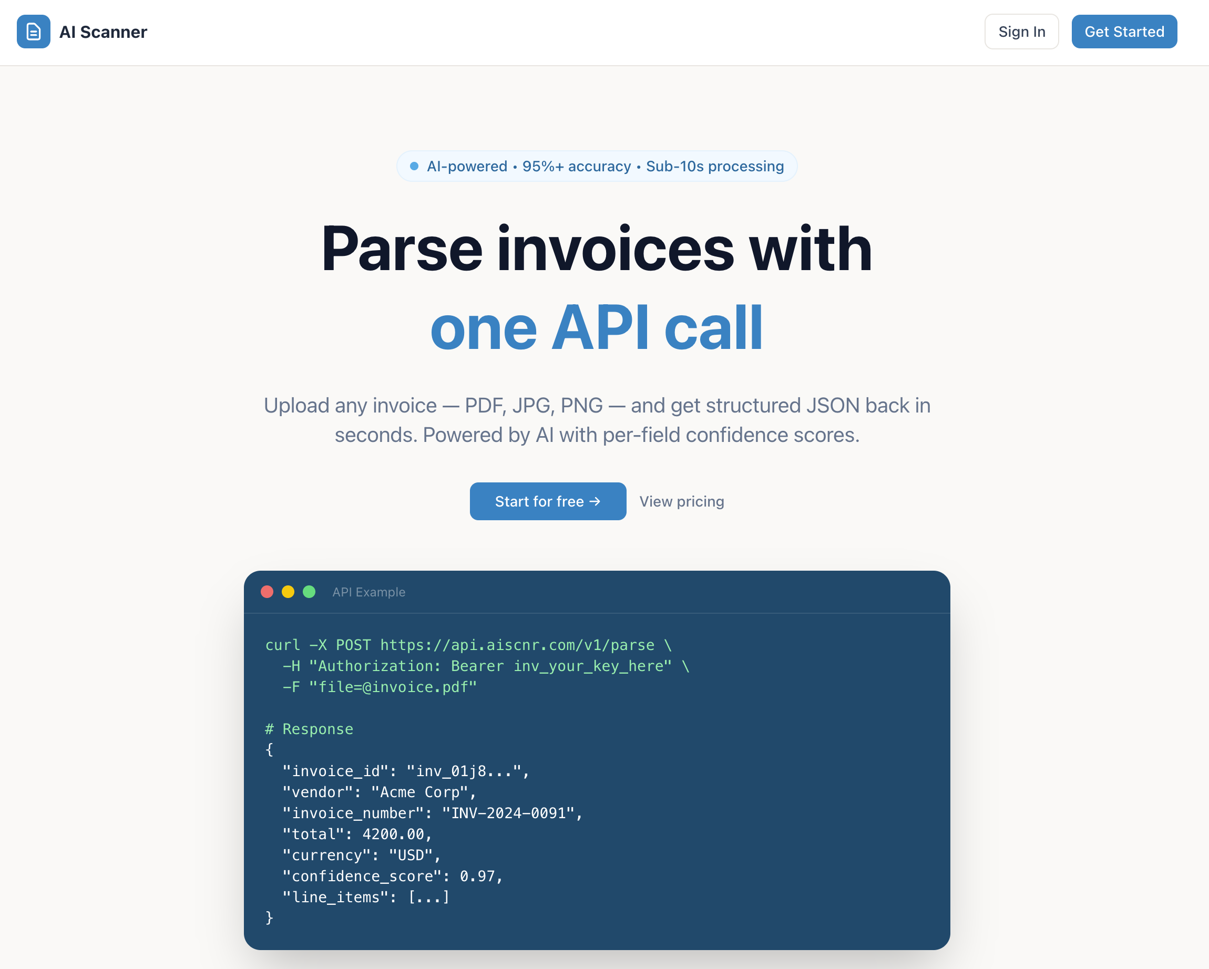Click the AI Scanner document logo icon
The width and height of the screenshot is (1209, 969).
click(34, 32)
